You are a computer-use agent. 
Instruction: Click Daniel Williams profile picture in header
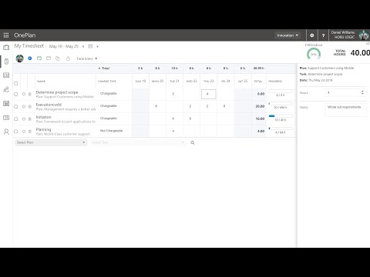click(364, 35)
